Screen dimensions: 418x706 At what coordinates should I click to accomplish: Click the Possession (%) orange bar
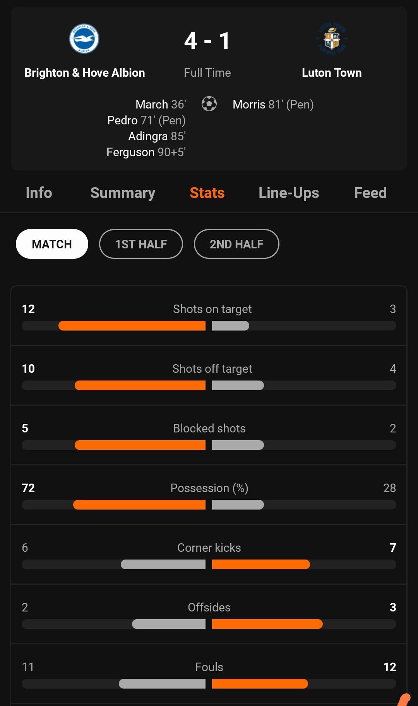pos(139,505)
